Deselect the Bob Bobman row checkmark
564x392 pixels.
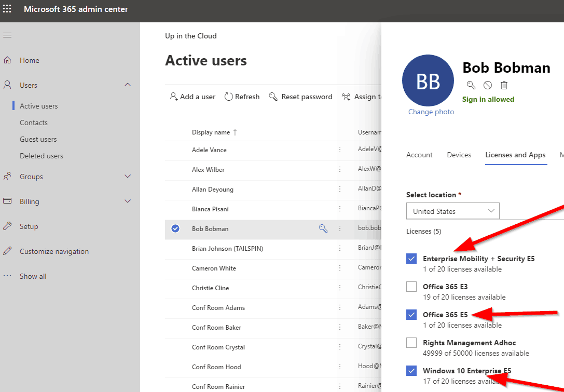click(x=175, y=228)
